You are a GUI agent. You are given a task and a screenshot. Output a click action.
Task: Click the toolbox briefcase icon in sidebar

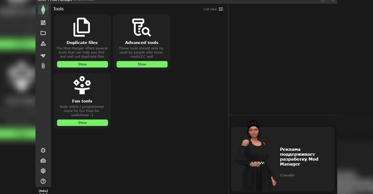(43, 161)
